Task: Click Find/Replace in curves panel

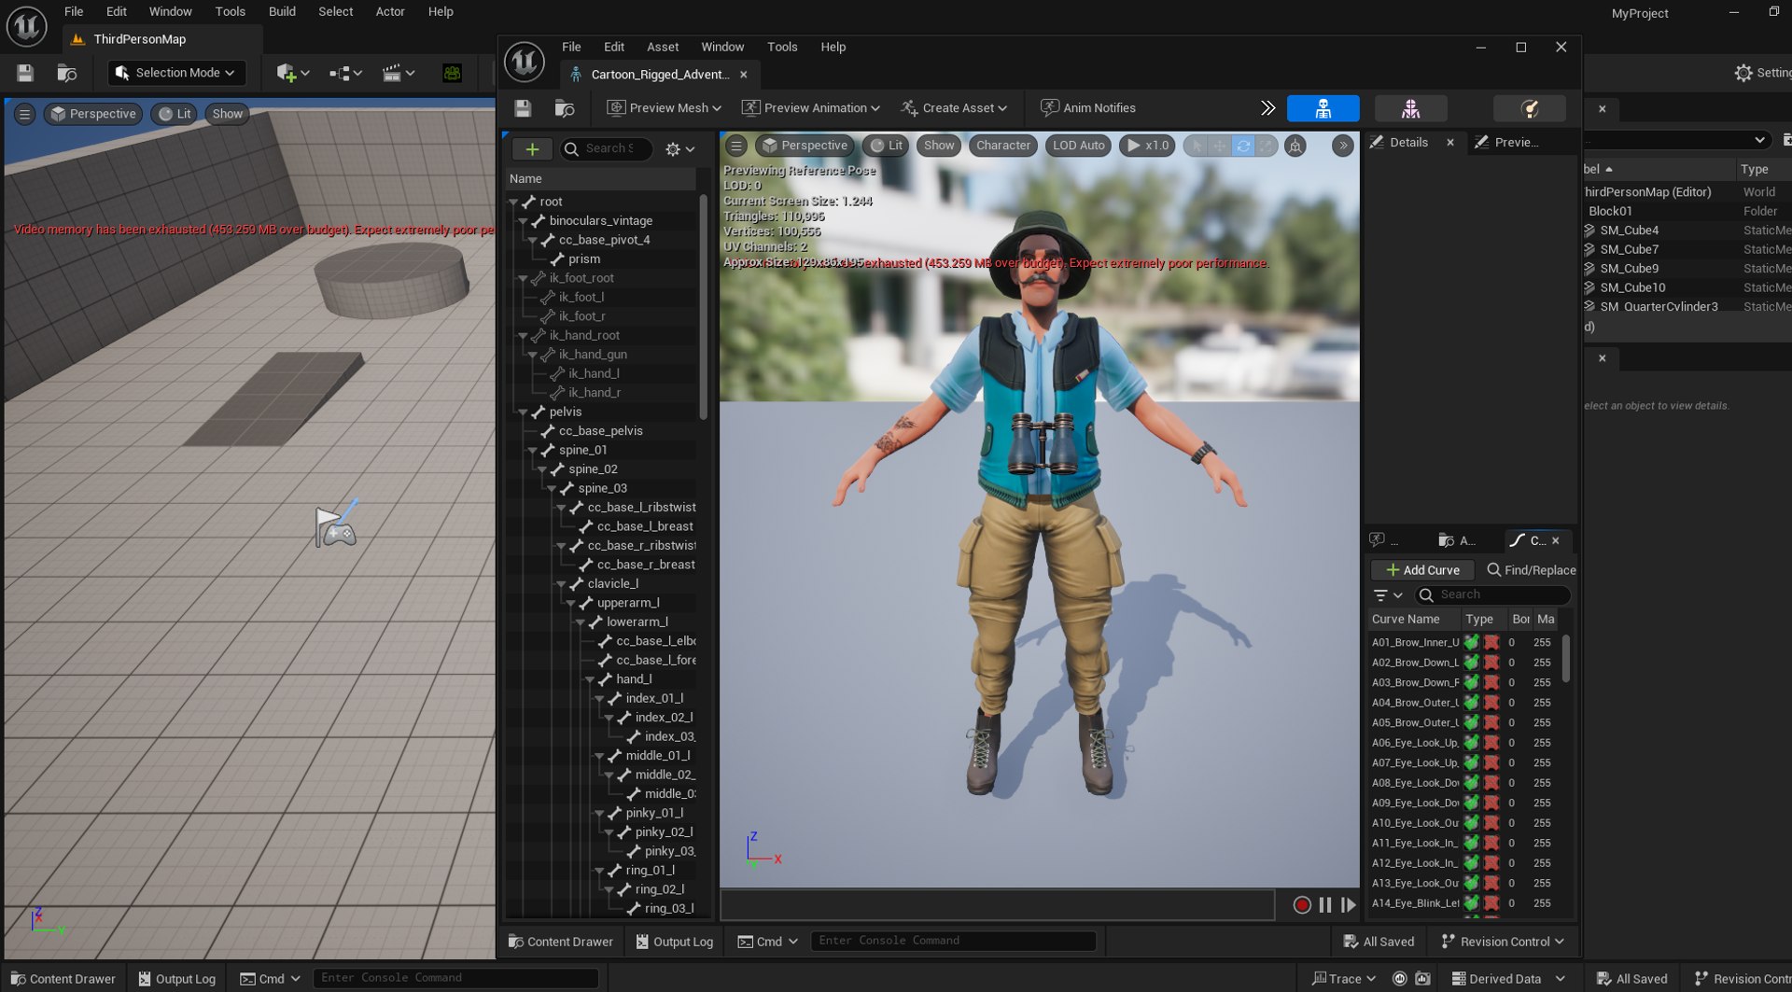Action: coord(1531,570)
